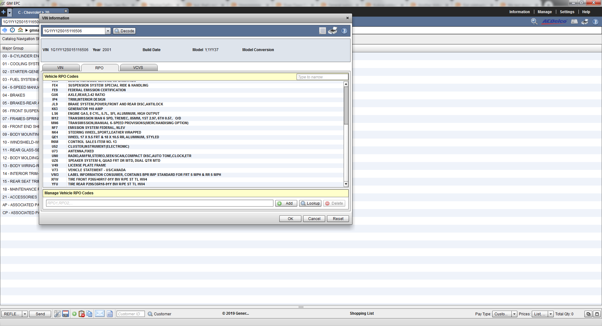Click the restore panel icon at bottom right
Screen dimensions: 602x326
tap(589, 314)
